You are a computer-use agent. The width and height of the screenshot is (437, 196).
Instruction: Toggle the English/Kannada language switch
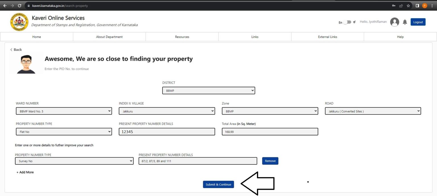(x=347, y=22)
